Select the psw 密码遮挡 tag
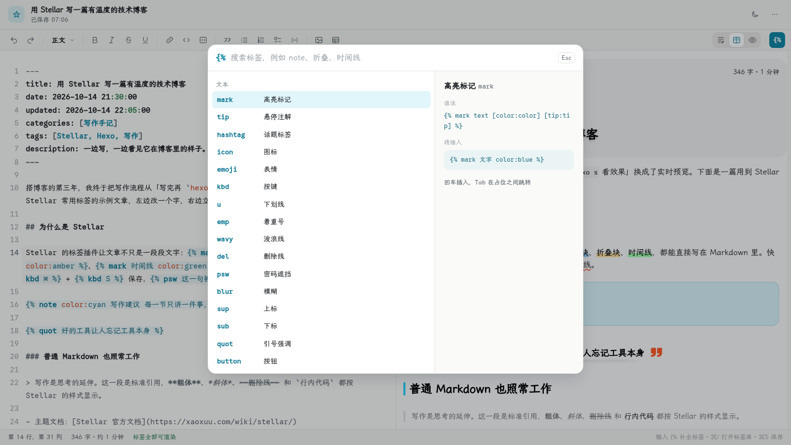 [x=321, y=274]
